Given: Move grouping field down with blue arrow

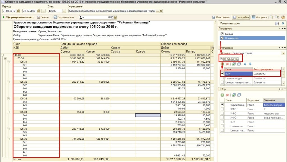Looking at the screenshot, I should pyautogui.click(x=250, y=64).
